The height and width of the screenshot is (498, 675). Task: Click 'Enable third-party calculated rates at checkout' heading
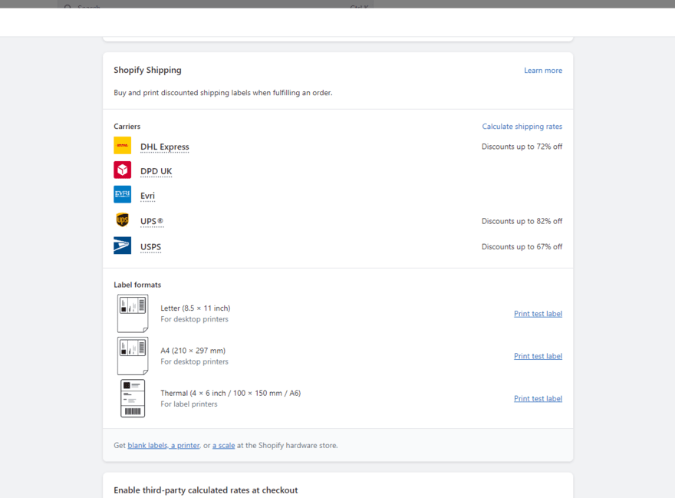click(206, 490)
